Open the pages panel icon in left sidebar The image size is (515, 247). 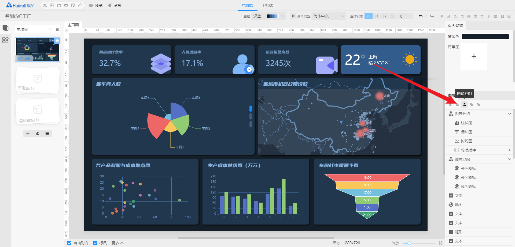click(x=5, y=28)
